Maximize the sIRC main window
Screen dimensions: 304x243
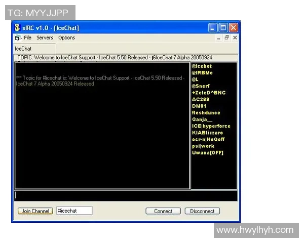tap(223, 28)
